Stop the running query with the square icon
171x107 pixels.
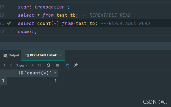(x=58, y=65)
